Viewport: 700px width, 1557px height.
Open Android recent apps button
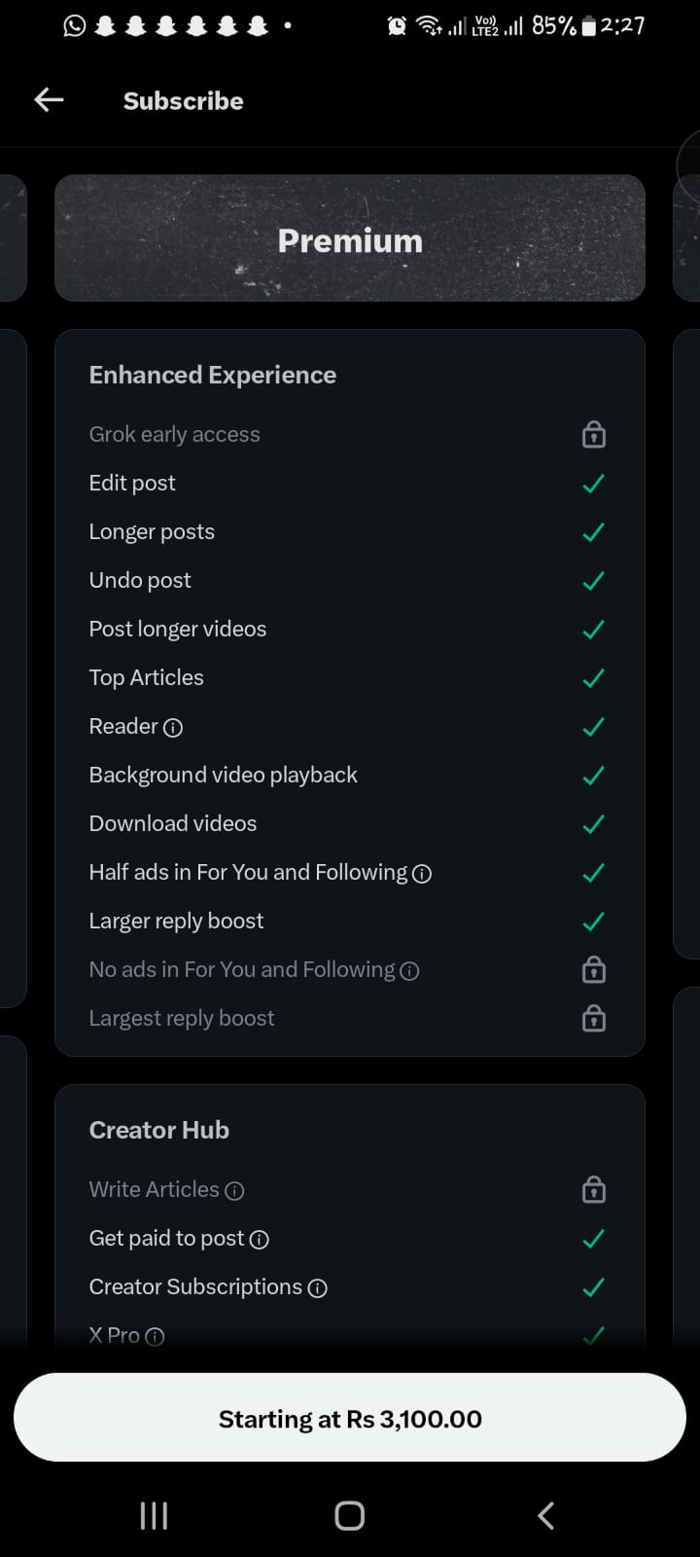click(154, 1515)
